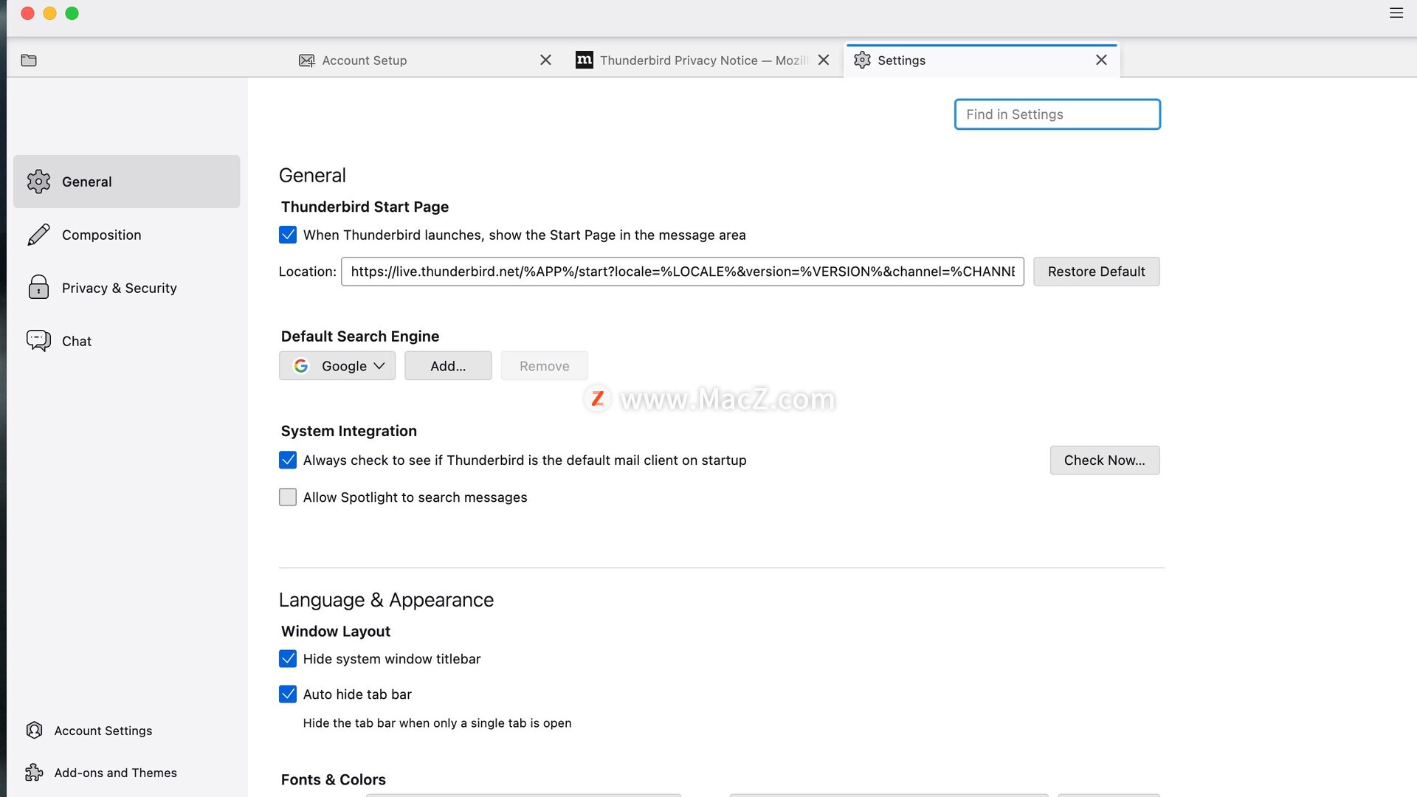Click the Check Now... button
The width and height of the screenshot is (1417, 797).
click(x=1104, y=460)
